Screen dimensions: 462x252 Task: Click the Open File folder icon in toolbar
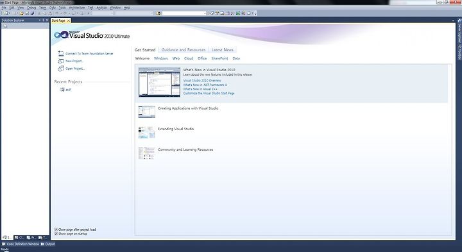tap(22, 13)
